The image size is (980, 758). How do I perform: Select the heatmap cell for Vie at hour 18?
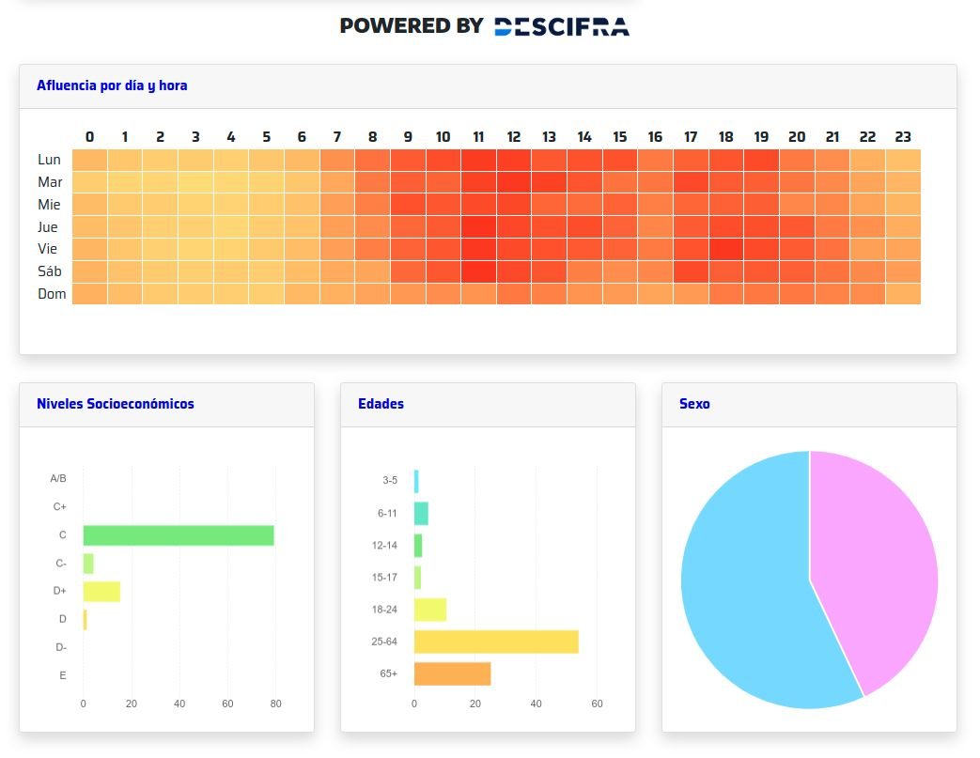[726, 249]
